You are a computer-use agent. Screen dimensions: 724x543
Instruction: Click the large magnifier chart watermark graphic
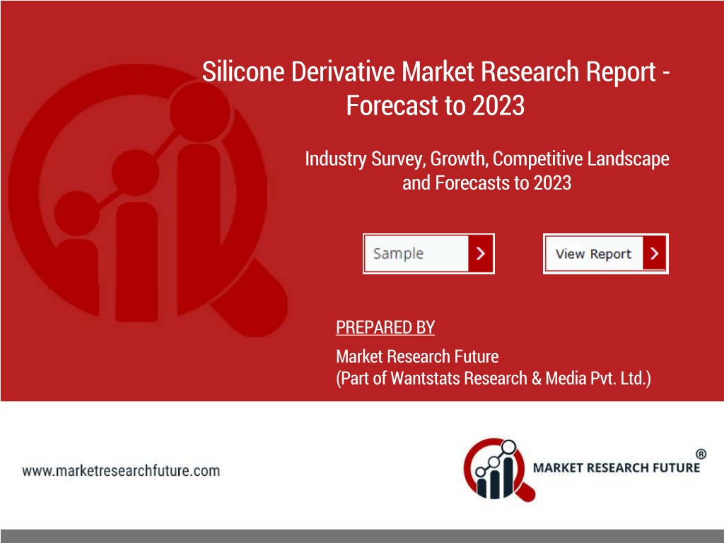(148, 201)
